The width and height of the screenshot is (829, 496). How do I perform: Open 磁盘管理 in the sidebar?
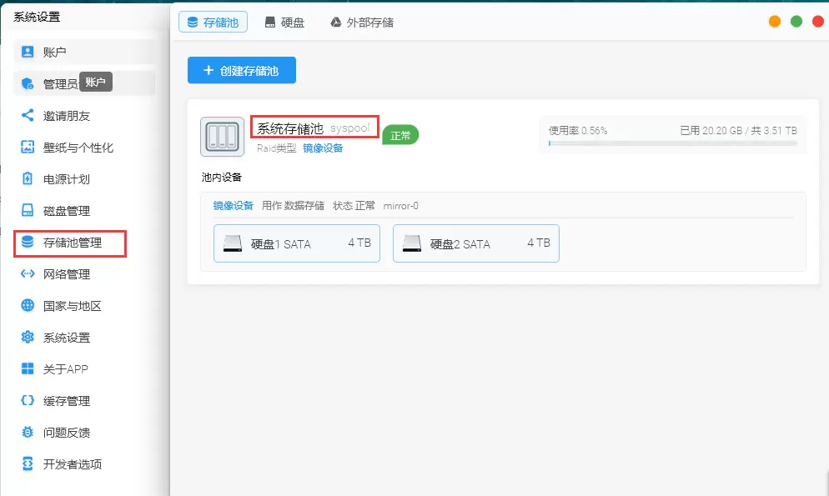84,210
